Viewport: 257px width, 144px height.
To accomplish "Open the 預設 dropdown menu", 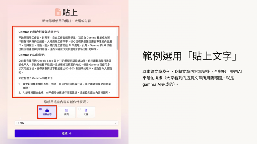I will (x=66, y=123).
